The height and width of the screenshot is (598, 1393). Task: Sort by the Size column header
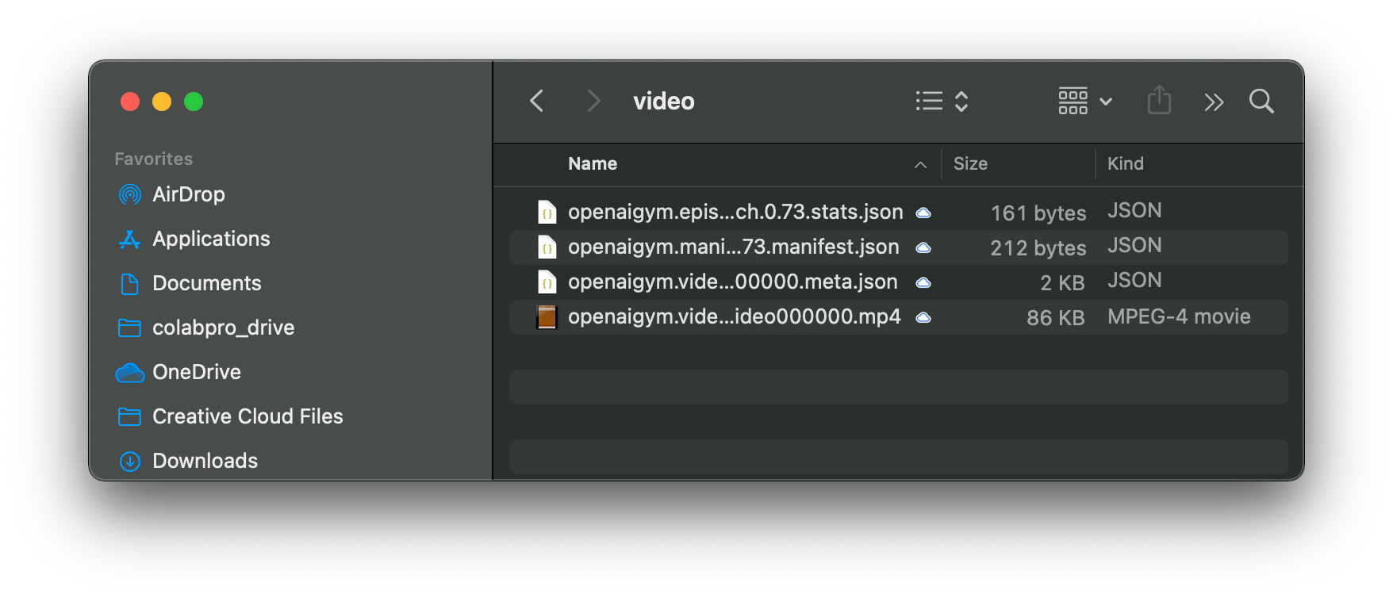point(970,163)
